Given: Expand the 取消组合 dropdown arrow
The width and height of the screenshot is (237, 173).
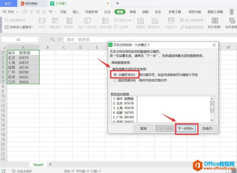Looking at the screenshot, I should coord(161,27).
